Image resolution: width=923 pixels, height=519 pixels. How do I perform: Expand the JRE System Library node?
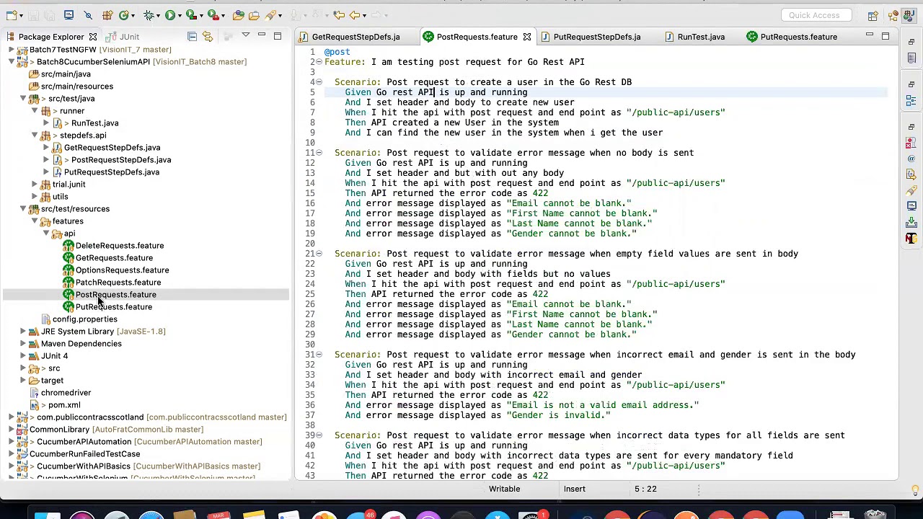click(23, 332)
